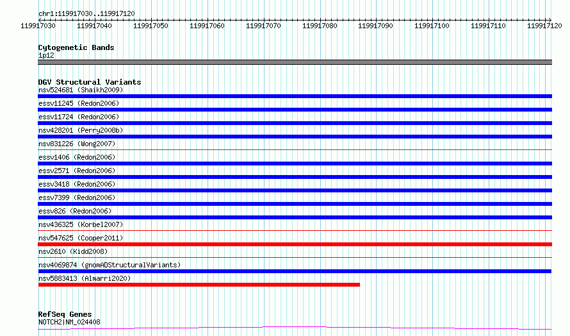This screenshot has height=336, width=570.
Task: Click the DGV Structural Variants track title
Action: click(x=90, y=82)
